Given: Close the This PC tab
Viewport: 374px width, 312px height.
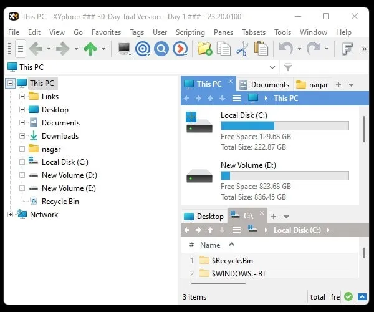Looking at the screenshot, I should [x=231, y=81].
